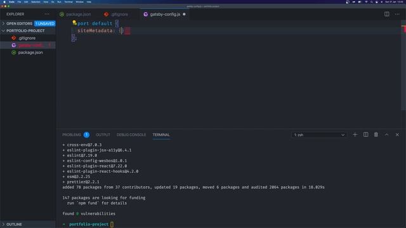Open Control Center in the menu bar
Screen dimensions: 406x228
point(376,2)
